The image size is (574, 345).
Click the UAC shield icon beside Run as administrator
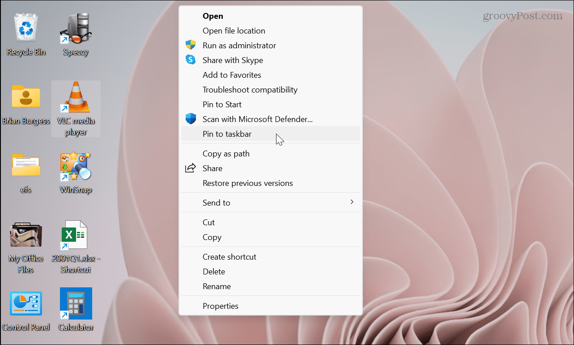pos(191,45)
